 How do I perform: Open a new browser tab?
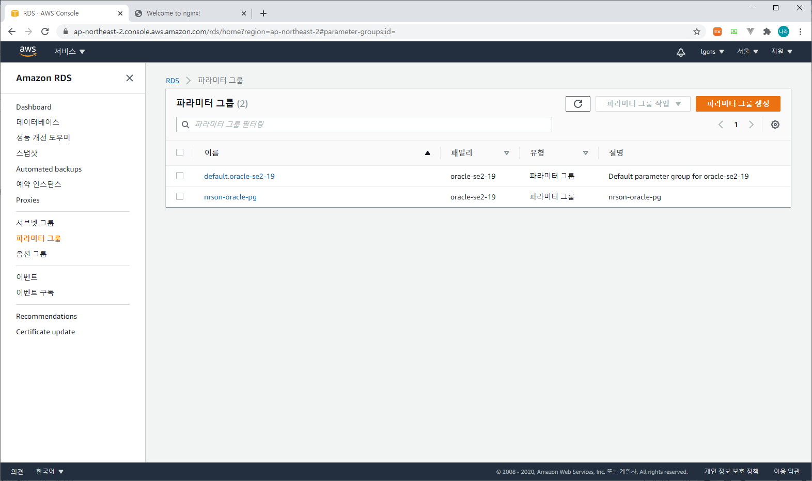(x=263, y=13)
